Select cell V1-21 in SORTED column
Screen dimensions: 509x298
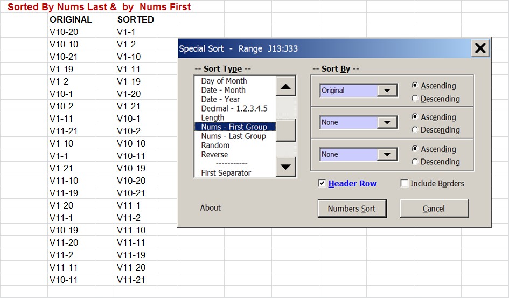[x=136, y=106]
